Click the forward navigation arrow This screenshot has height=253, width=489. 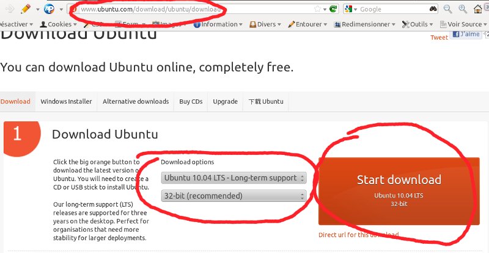(10, 9)
